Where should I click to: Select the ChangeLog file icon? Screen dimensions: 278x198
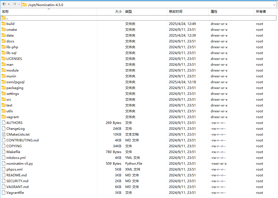coord(4,128)
